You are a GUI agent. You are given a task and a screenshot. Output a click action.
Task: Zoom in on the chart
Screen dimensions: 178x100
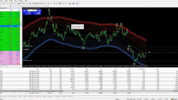click(55, 3)
